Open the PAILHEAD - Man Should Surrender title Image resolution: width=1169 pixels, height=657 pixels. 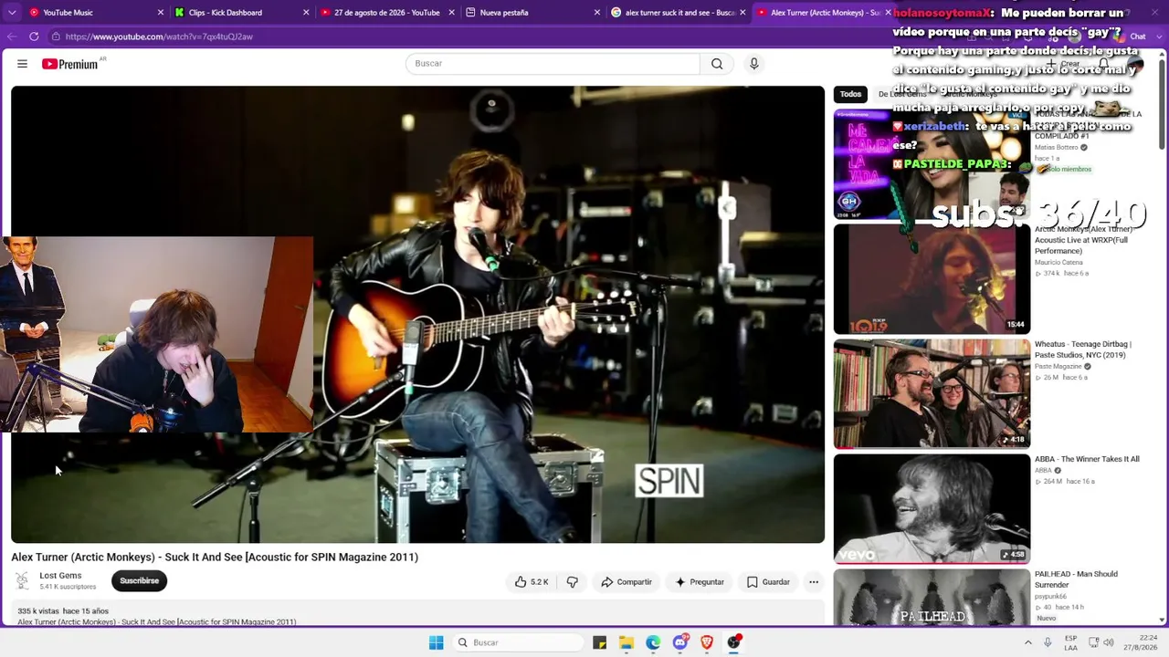click(x=1076, y=579)
